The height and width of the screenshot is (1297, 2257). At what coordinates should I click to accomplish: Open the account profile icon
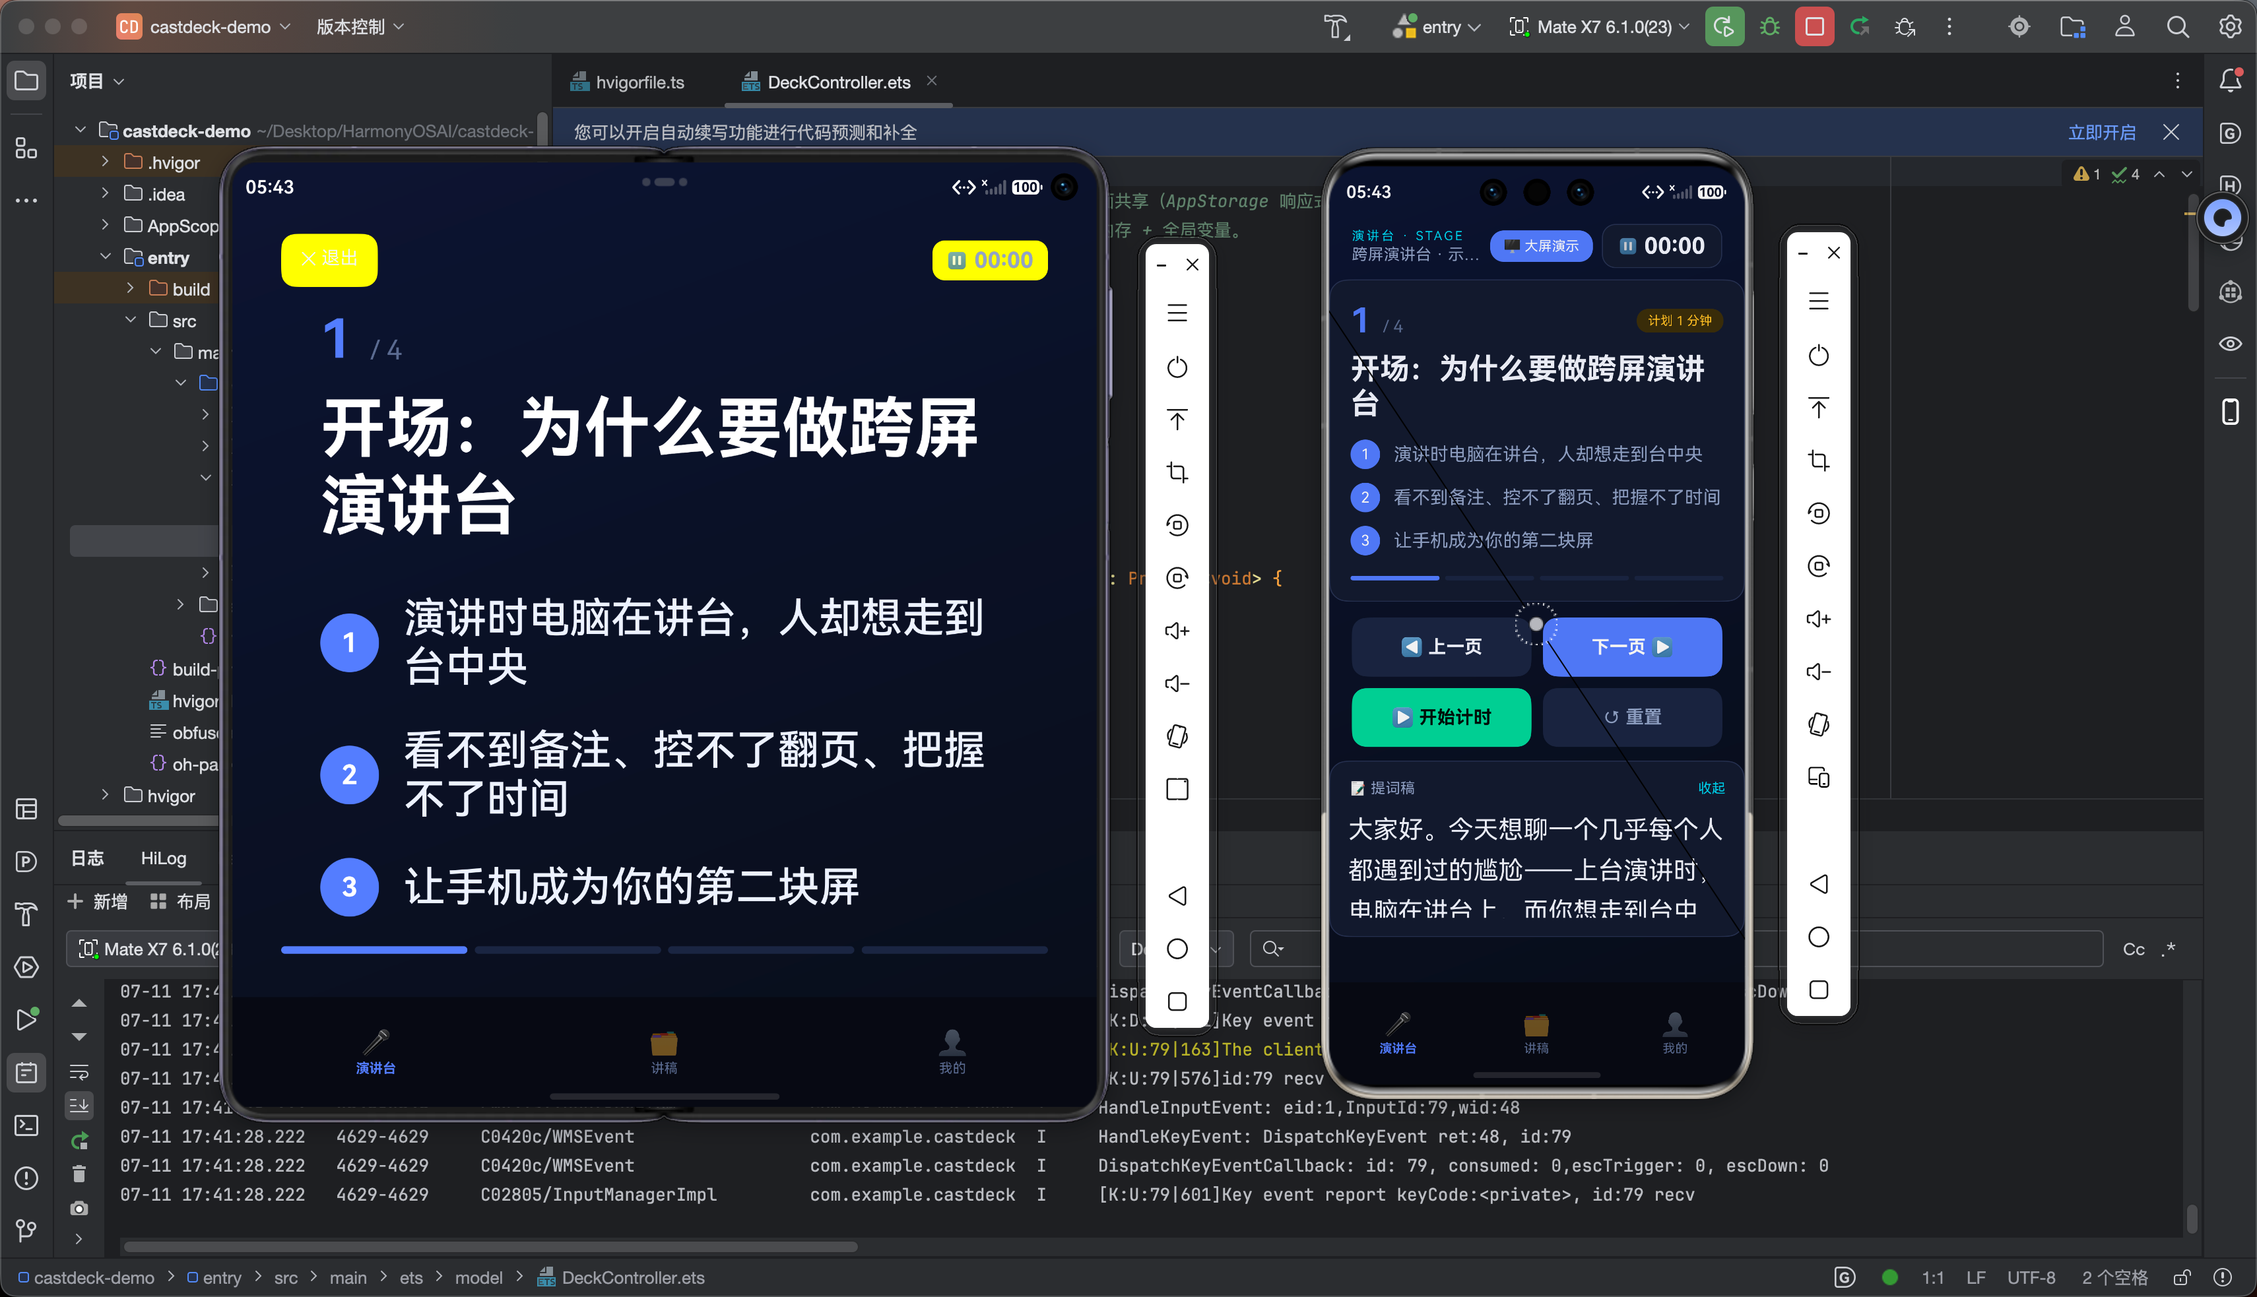(x=2124, y=27)
